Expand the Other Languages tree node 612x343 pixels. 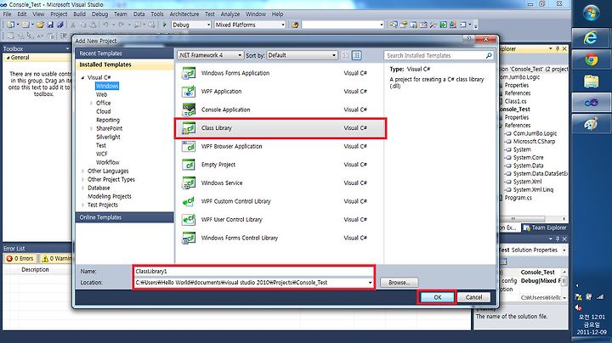point(82,171)
